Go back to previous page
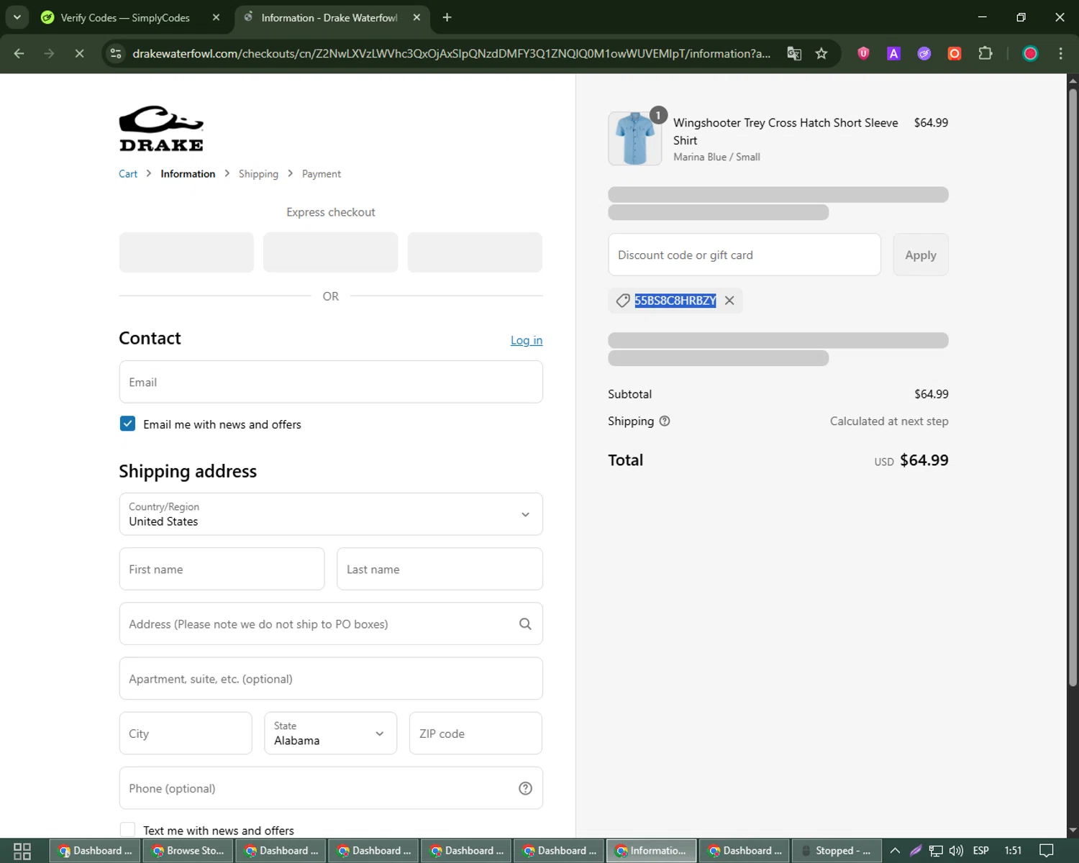Image resolution: width=1079 pixels, height=863 pixels. pos(19,53)
